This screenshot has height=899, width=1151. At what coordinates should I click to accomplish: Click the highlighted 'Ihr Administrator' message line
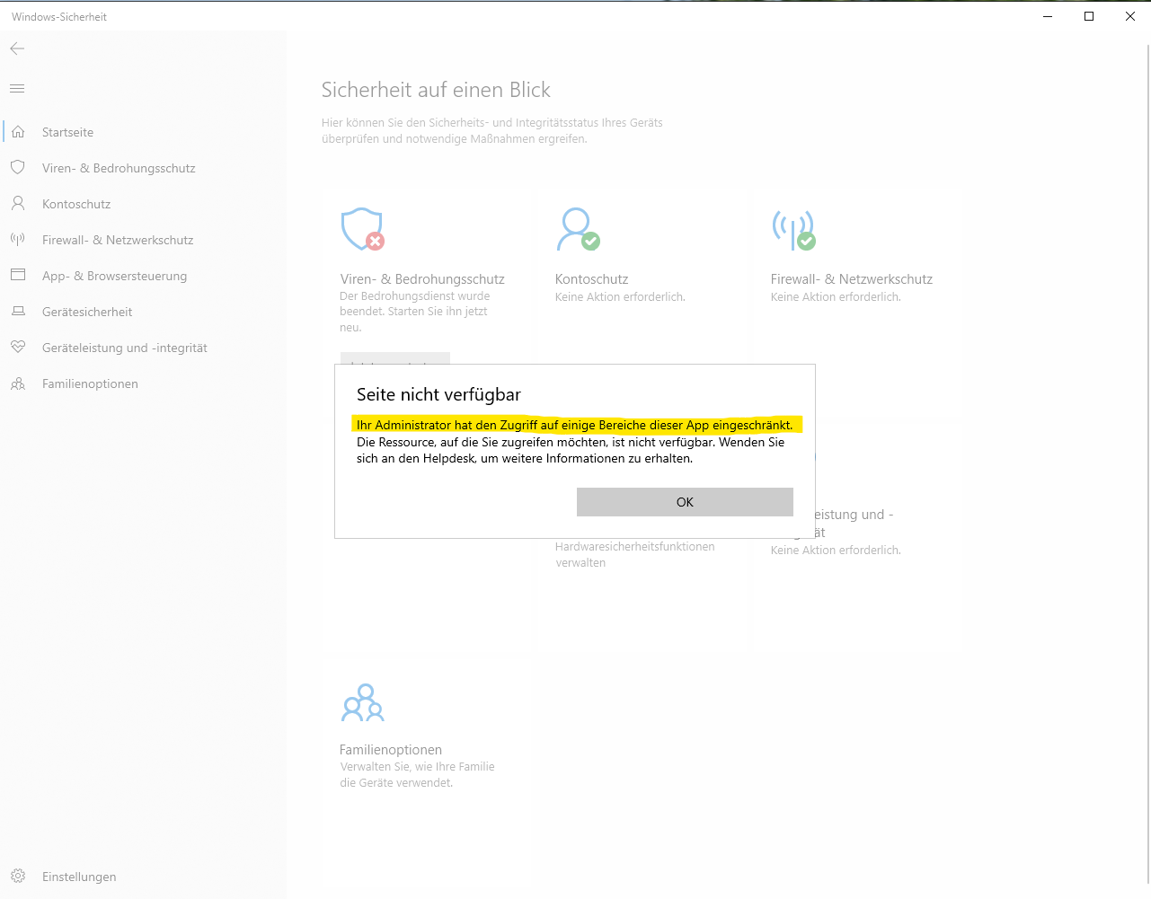pyautogui.click(x=575, y=425)
